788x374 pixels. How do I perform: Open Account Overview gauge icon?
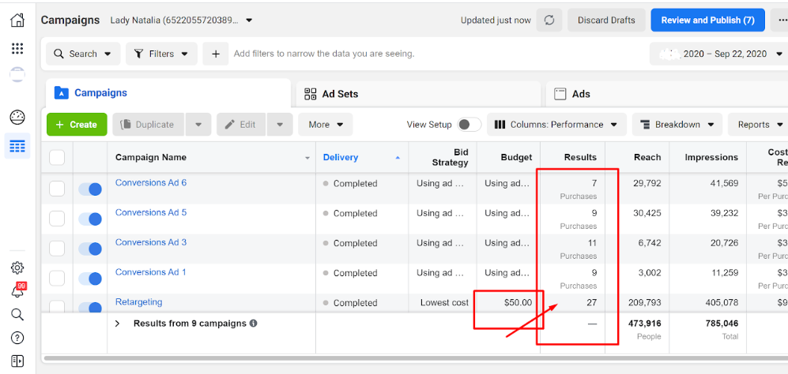click(17, 118)
